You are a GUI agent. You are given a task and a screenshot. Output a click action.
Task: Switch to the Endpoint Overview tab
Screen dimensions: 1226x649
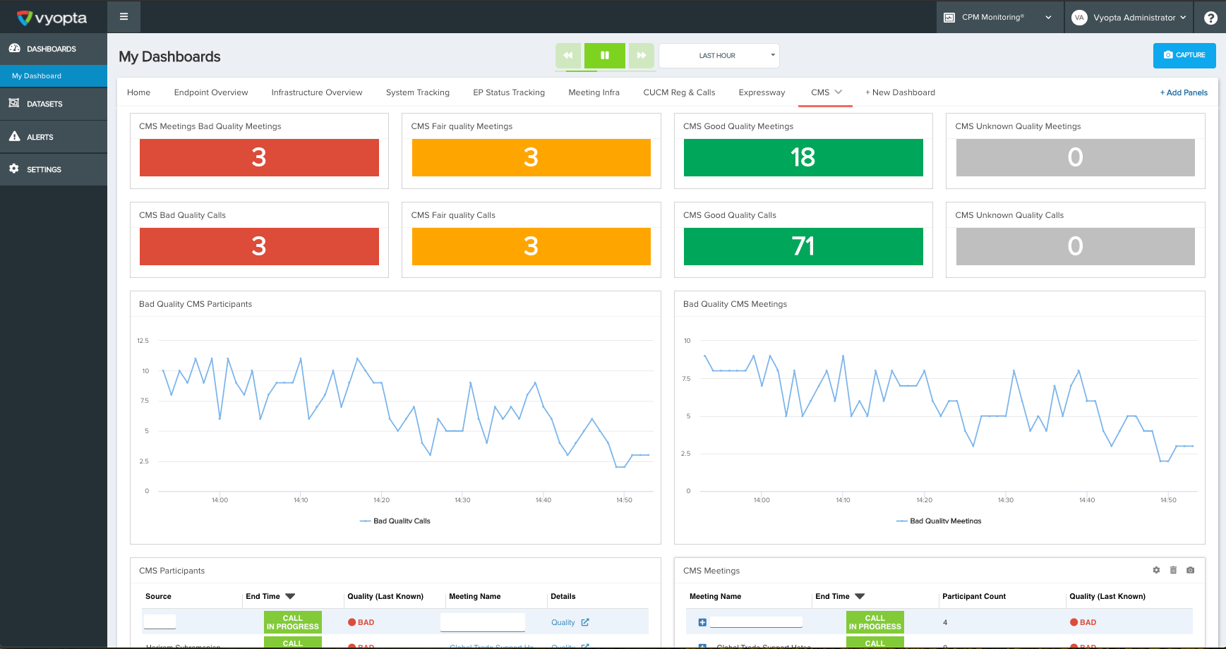pos(211,92)
